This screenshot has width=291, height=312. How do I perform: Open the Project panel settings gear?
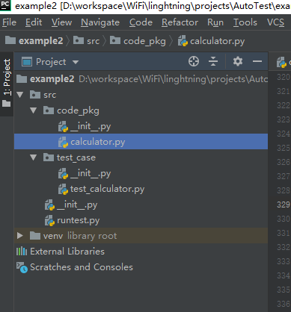pyautogui.click(x=238, y=61)
